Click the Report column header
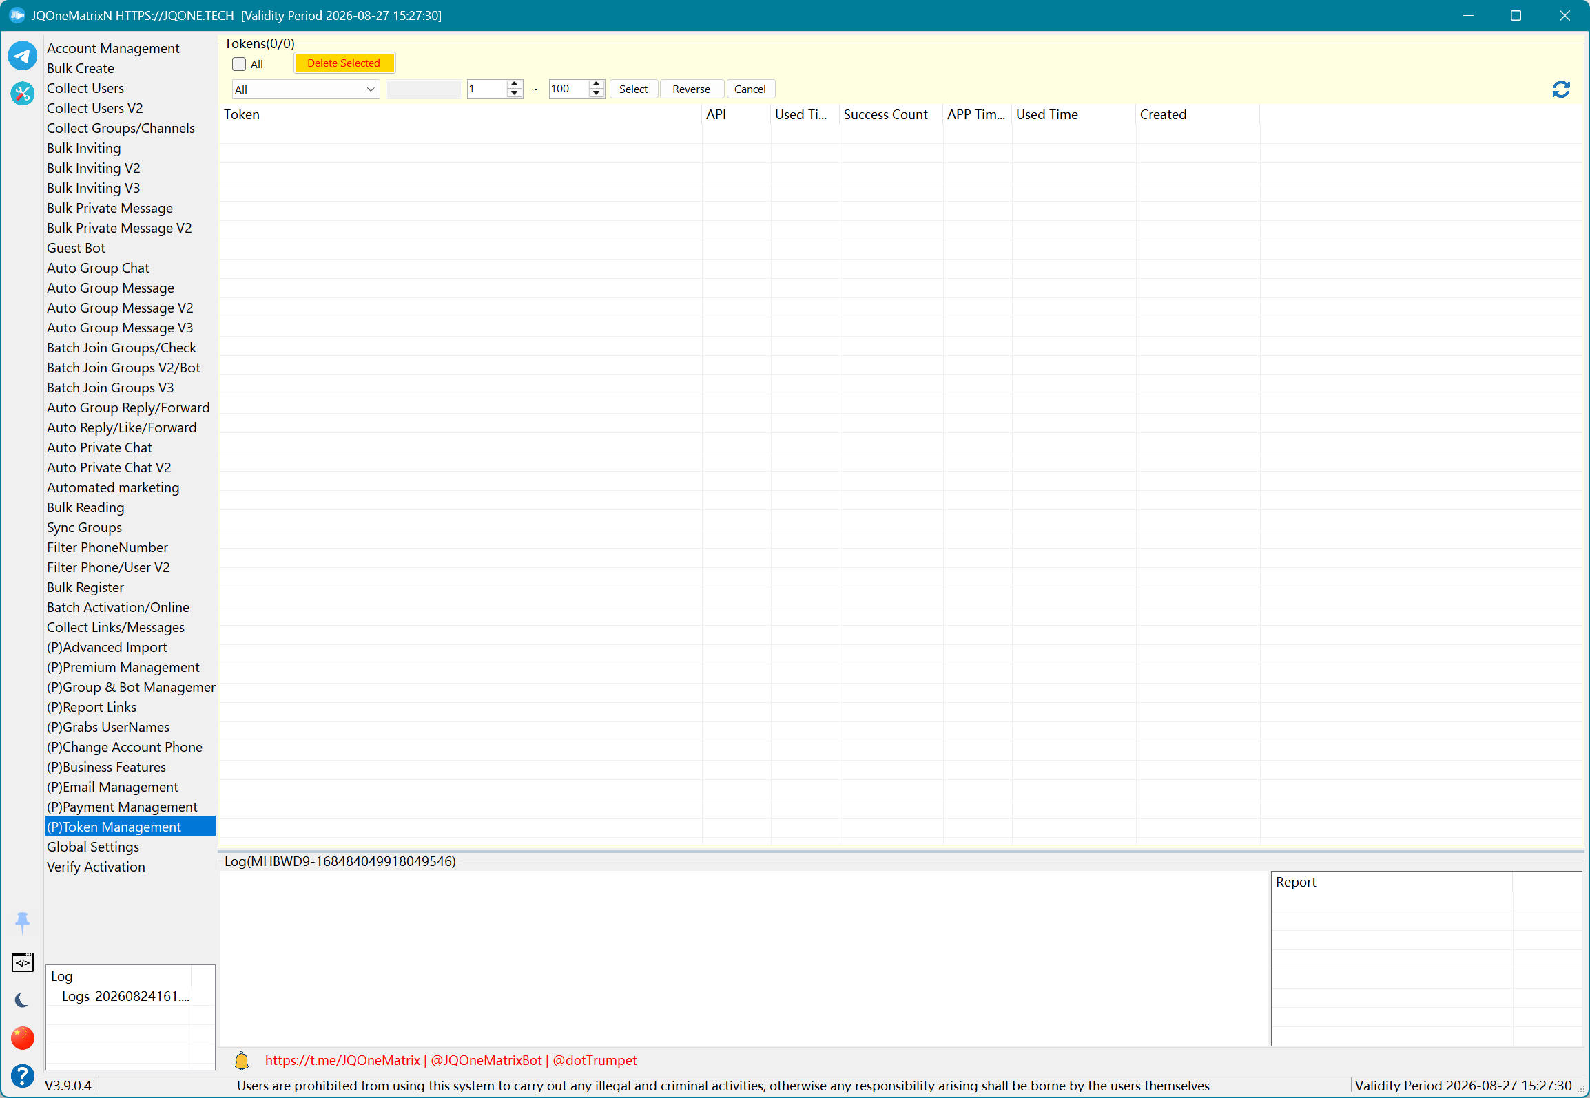Screen dimensions: 1590x1098 (1392, 882)
